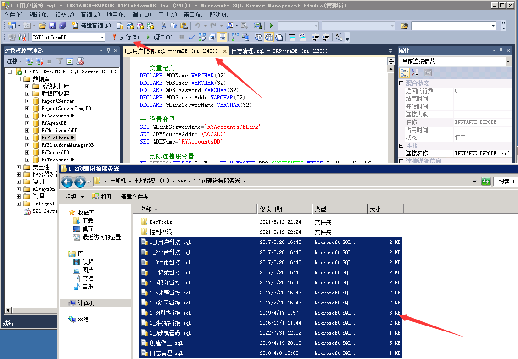Click the Refresh icon in Object Explorer
This screenshot has width=518, height=359.
70,61
